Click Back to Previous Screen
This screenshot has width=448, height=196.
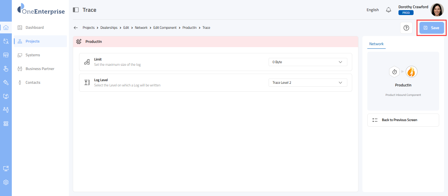tap(403, 120)
